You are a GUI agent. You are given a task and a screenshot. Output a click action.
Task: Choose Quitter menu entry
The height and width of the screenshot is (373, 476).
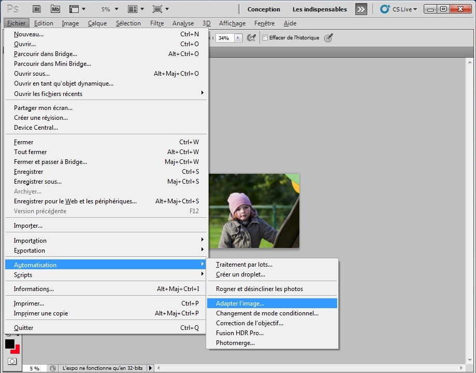click(x=106, y=328)
